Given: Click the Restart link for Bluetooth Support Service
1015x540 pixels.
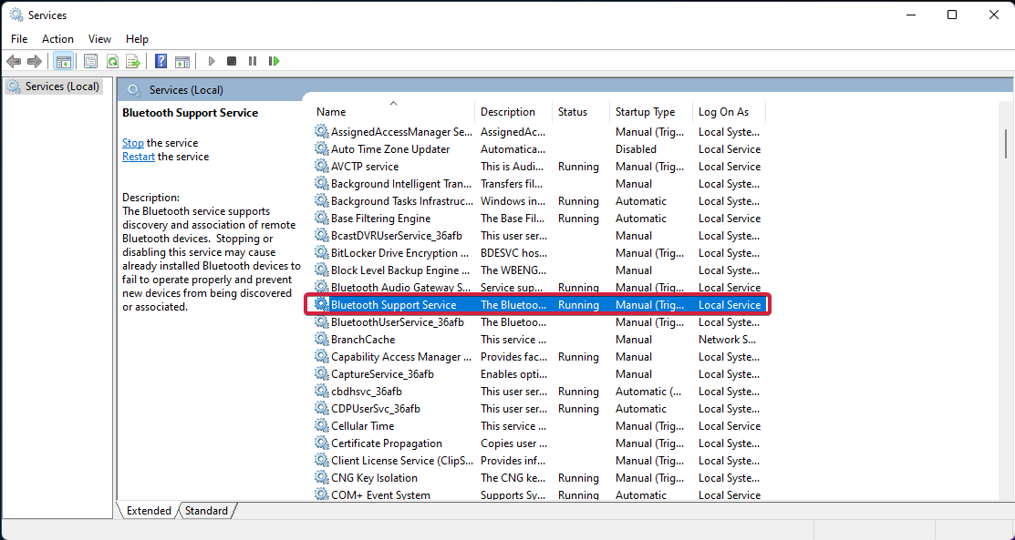Looking at the screenshot, I should click(138, 156).
